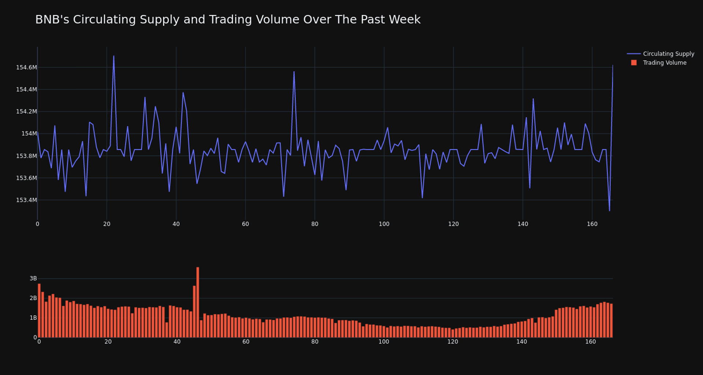
Task: Click the 60 tick on volume chart x-axis
Action: coord(246,342)
